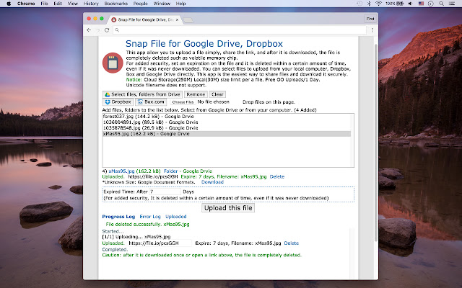This screenshot has width=462, height=288.
Task: Open the Help menu
Action: [180, 4]
